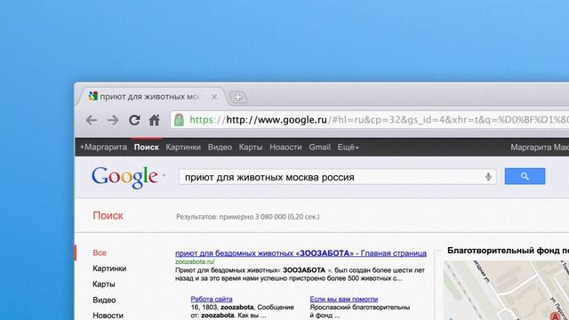Activate voice search microphone icon

[488, 177]
